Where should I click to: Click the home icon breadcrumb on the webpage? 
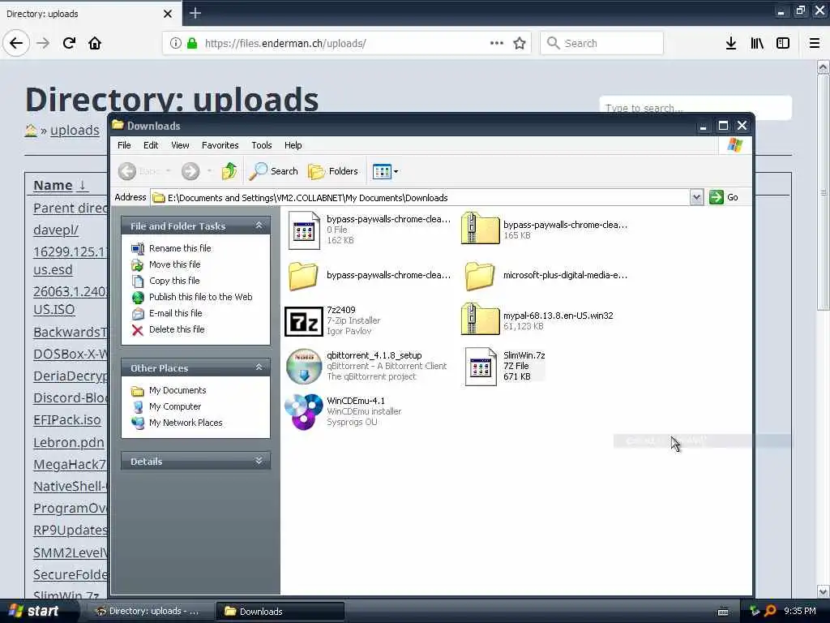coord(31,131)
